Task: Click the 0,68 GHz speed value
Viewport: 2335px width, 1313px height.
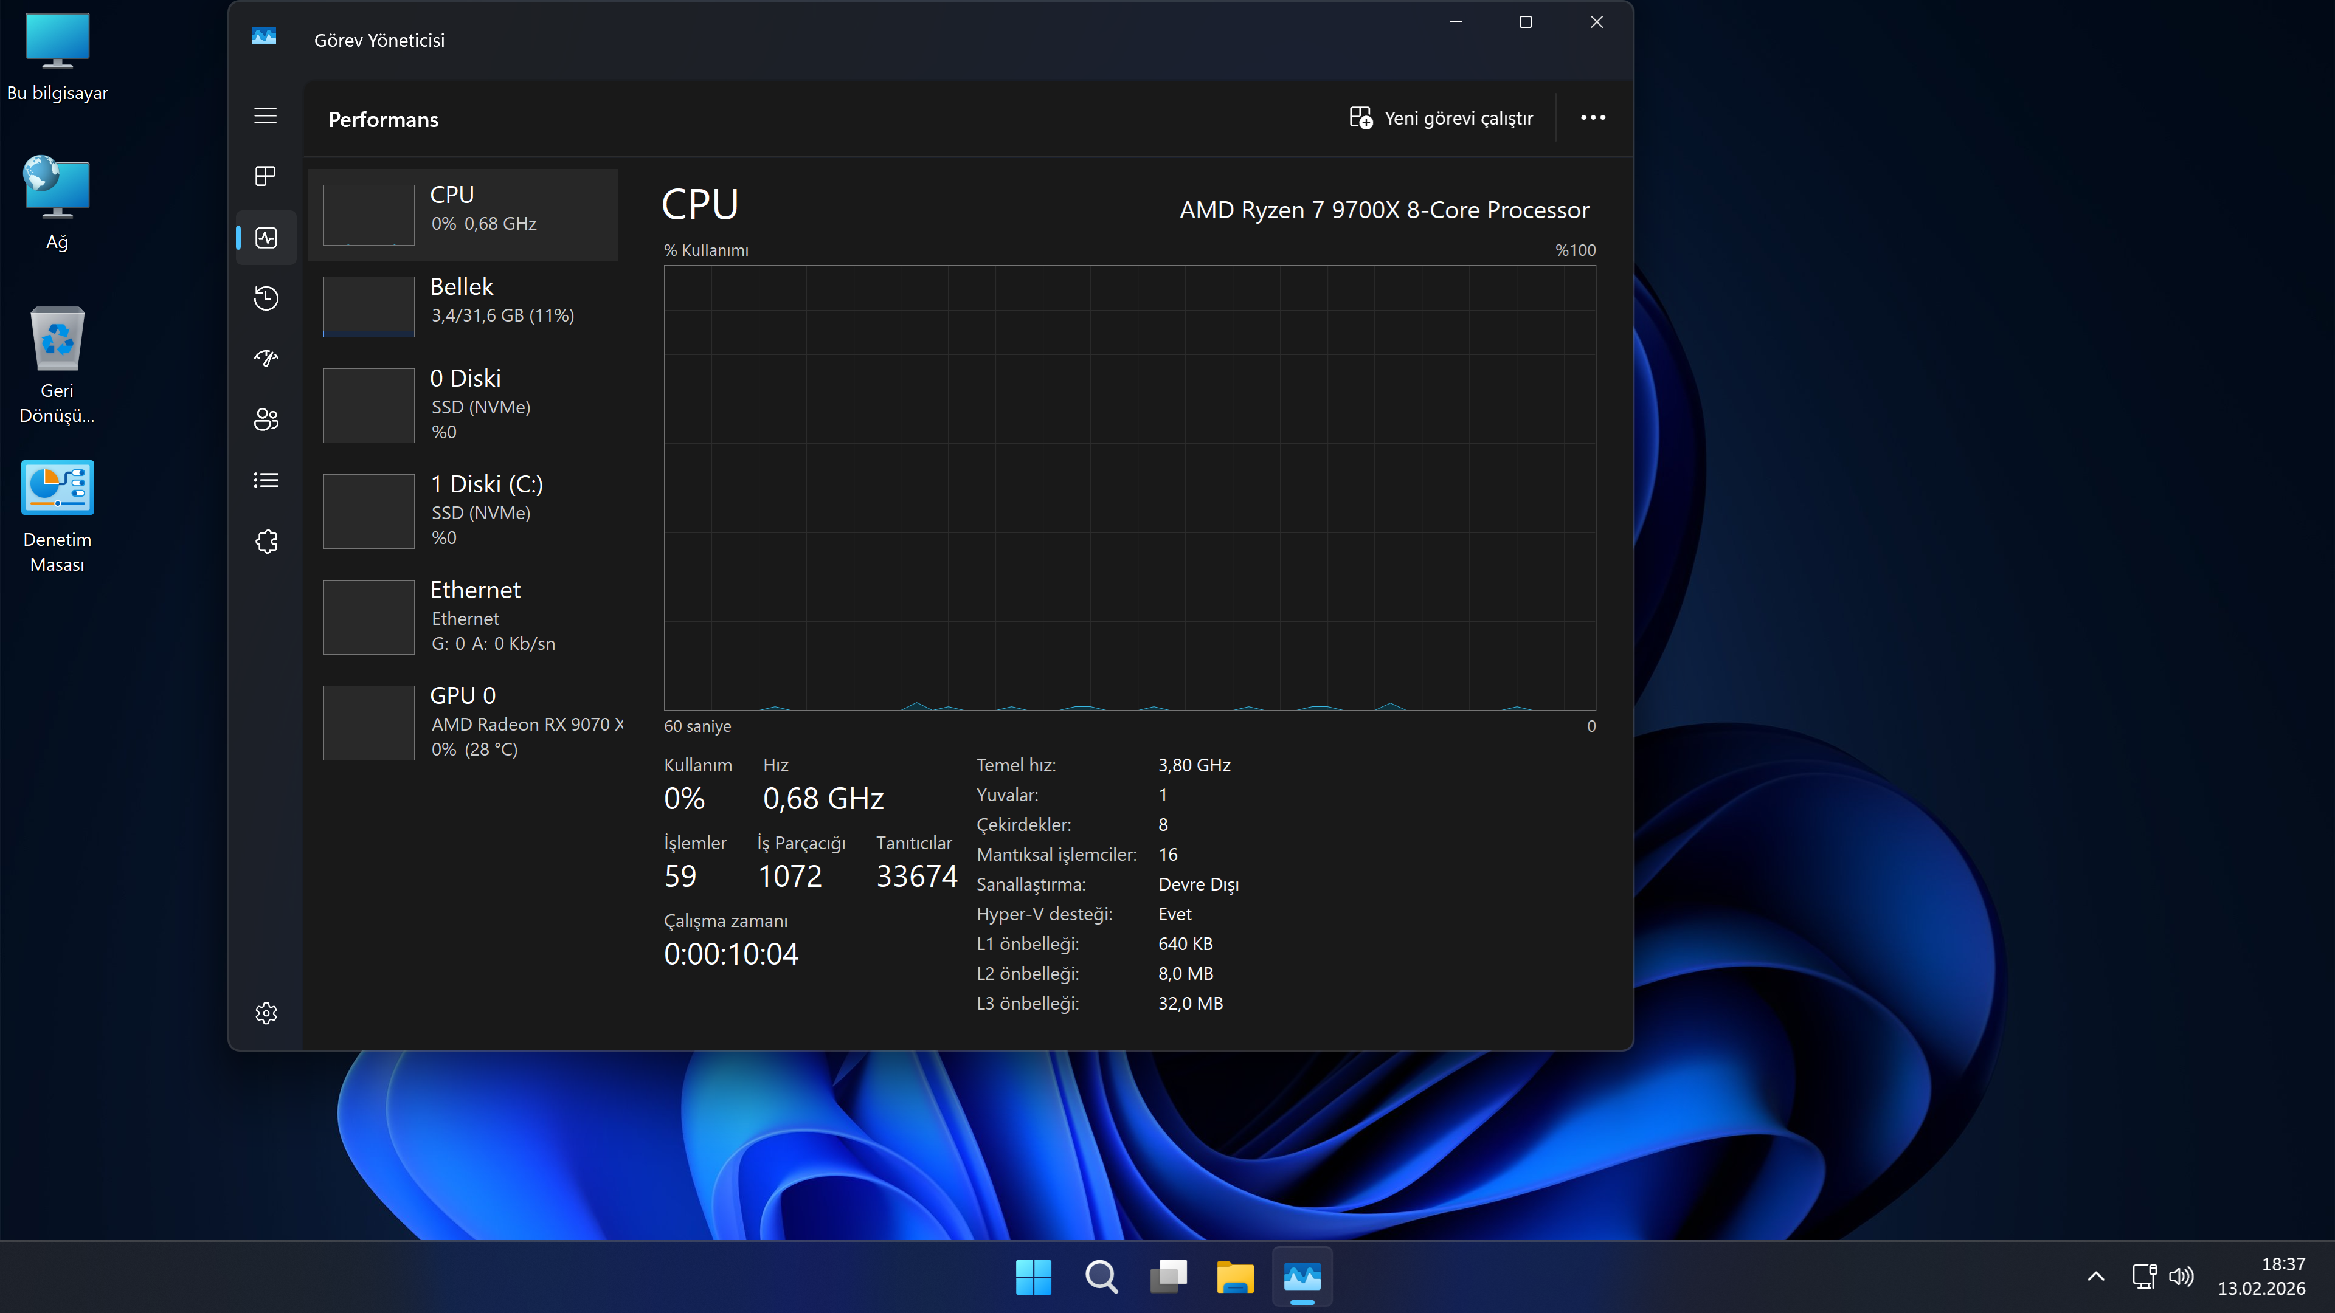Action: [823, 798]
